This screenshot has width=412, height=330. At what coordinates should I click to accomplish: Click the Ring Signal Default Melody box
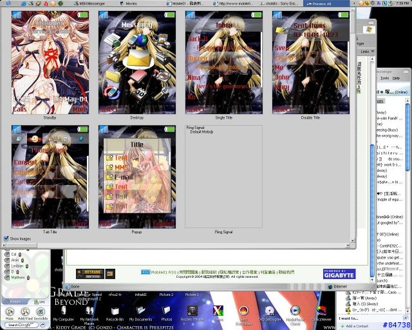[223, 177]
